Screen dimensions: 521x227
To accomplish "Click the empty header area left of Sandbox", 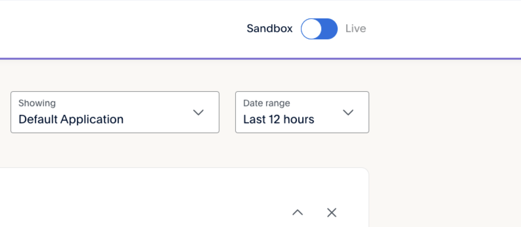I will (x=115, y=29).
